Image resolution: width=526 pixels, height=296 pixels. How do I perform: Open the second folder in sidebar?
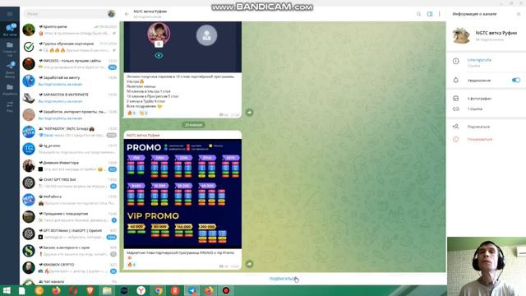pyautogui.click(x=10, y=49)
